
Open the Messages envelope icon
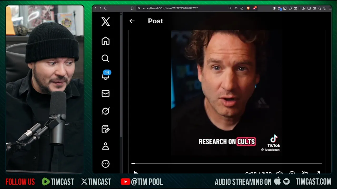click(106, 93)
